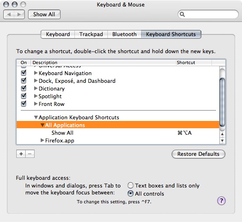Click the Description column header

click(x=103, y=63)
